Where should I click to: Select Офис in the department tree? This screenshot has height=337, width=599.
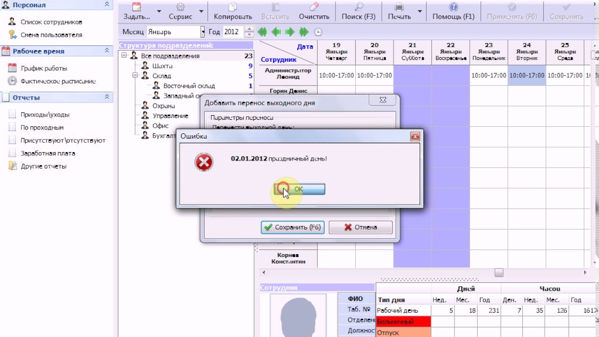point(161,126)
